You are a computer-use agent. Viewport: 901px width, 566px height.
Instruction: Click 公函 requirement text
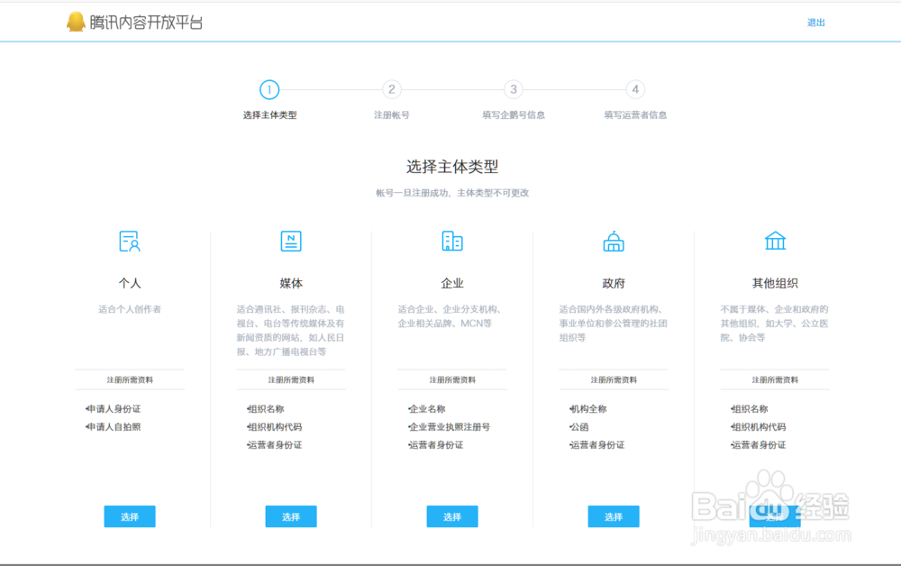[579, 427]
